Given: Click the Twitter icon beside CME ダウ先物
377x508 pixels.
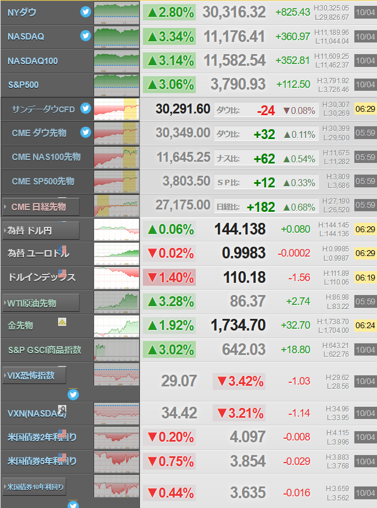Looking at the screenshot, I should point(86,132).
